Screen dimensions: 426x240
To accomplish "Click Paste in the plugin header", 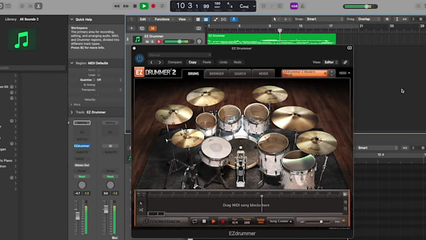I will [207, 62].
